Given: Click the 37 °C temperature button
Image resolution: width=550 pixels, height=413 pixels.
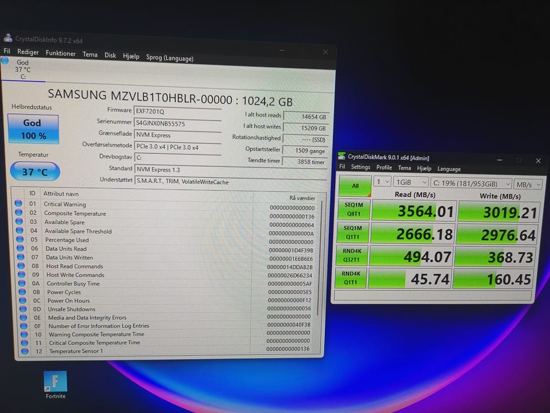Looking at the screenshot, I should tap(35, 172).
